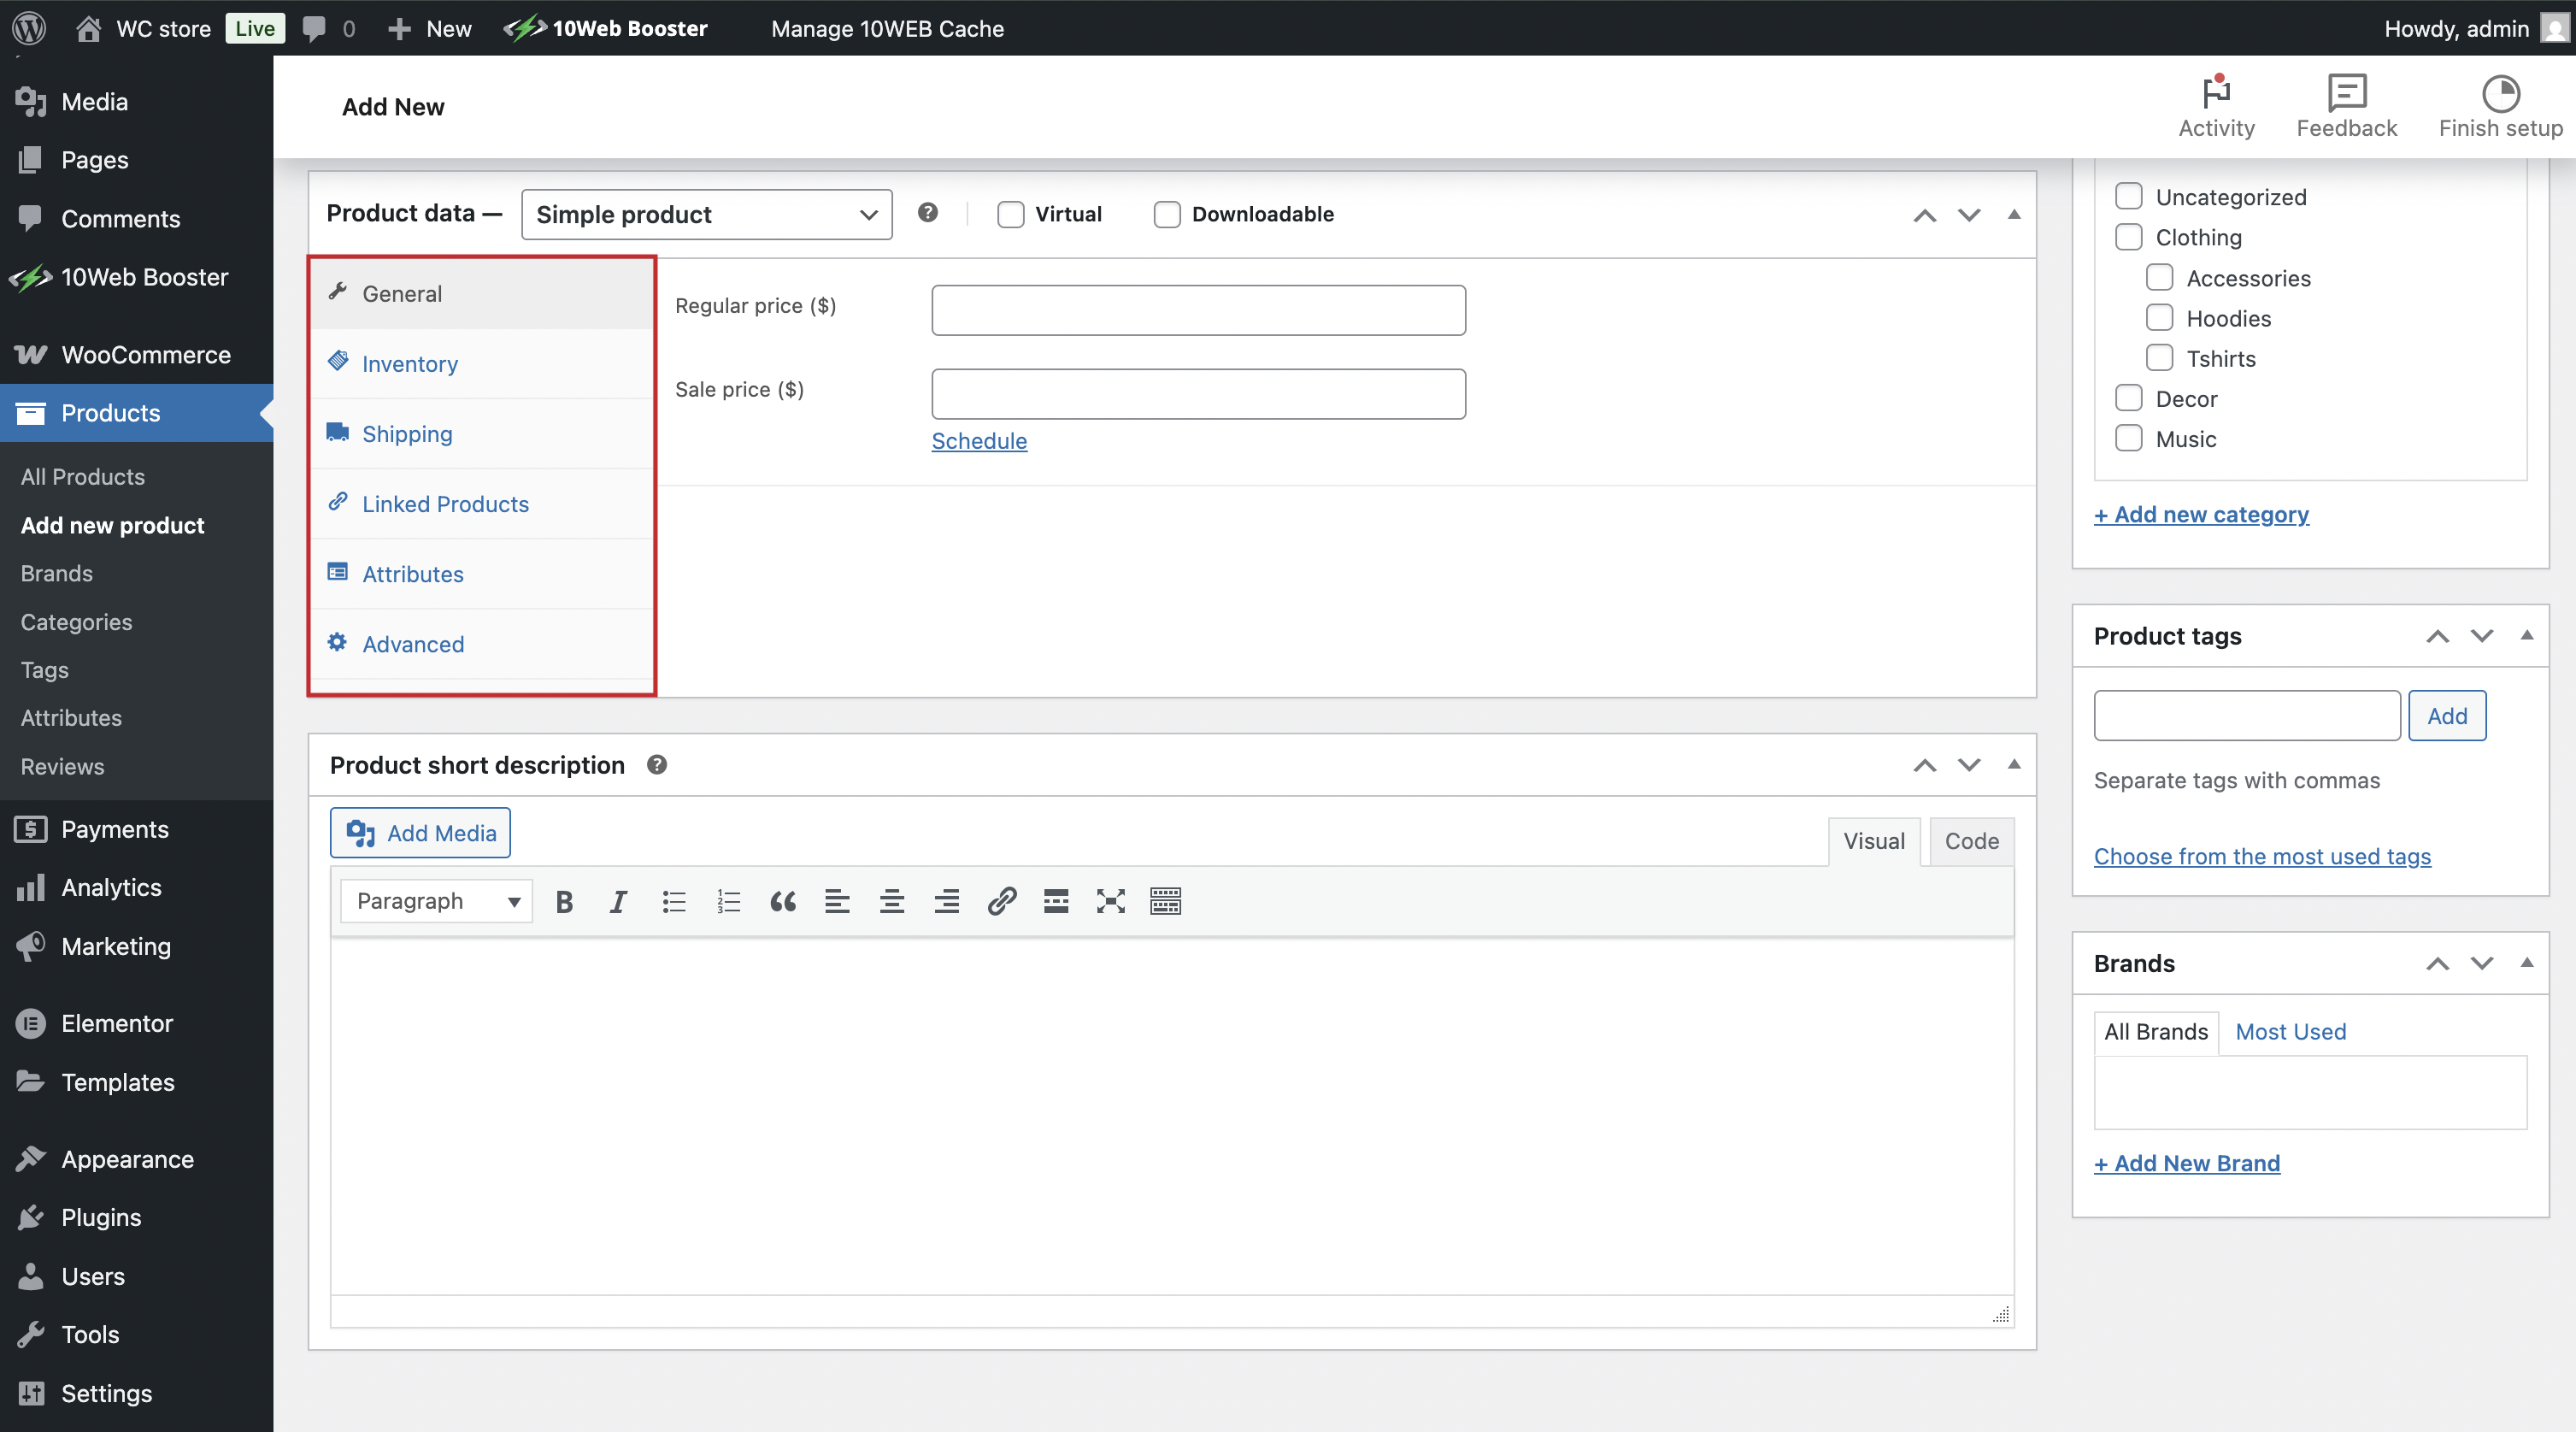This screenshot has height=1432, width=2576.
Task: Click the Bold formatting icon
Action: (564, 902)
